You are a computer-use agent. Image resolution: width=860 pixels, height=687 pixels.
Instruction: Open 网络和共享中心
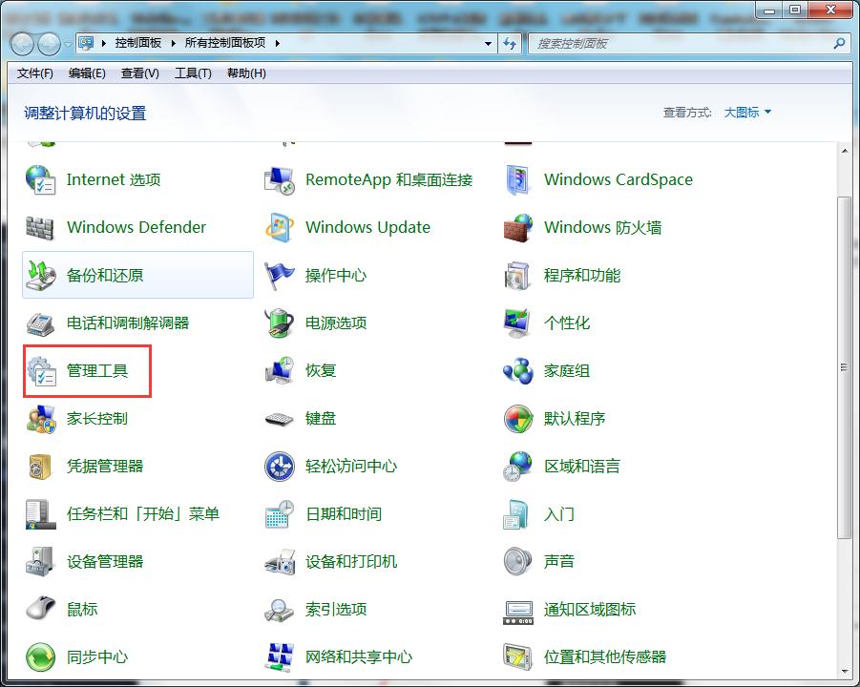coord(359,656)
